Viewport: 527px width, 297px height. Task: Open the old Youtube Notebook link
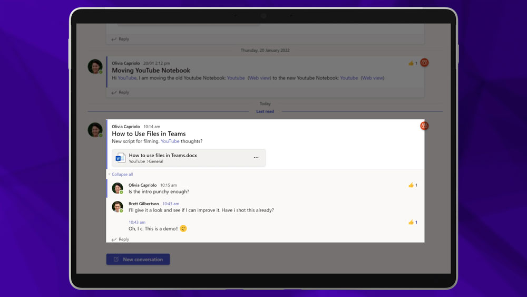click(236, 78)
